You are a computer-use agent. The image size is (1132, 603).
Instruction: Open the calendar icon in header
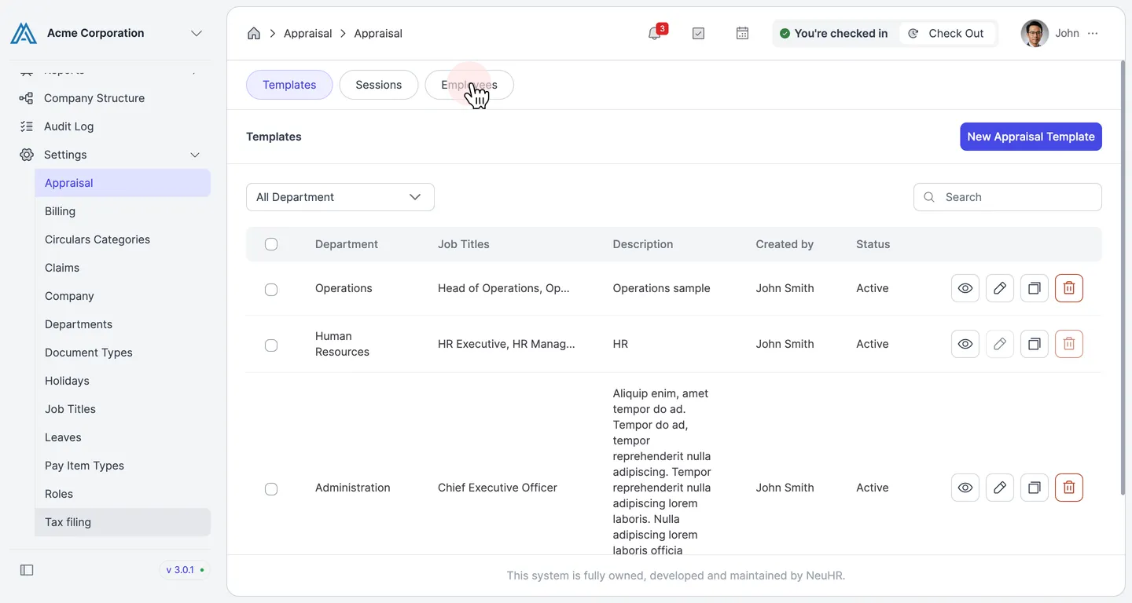[x=742, y=34]
